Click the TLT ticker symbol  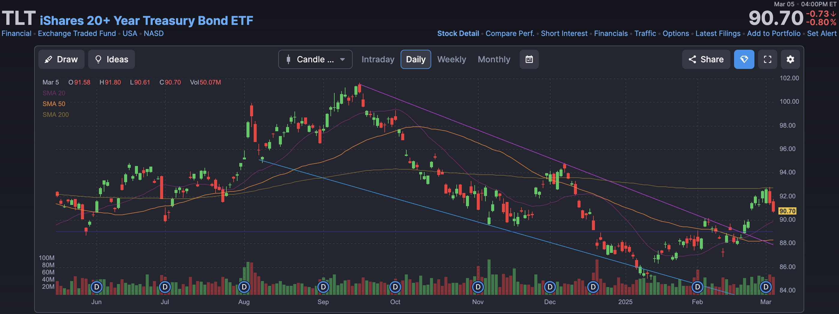coord(19,18)
